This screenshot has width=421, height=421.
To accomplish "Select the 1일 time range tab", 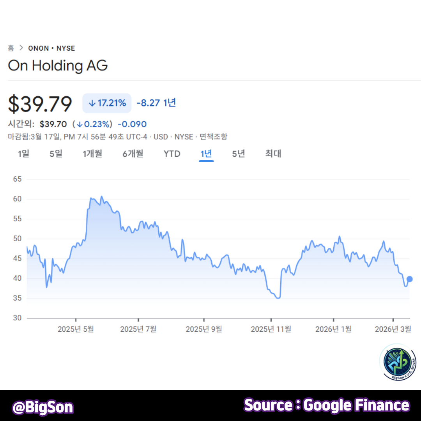I will tap(23, 154).
